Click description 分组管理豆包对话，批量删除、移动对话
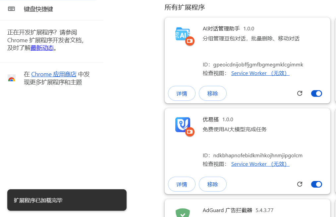This screenshot has height=217, width=336. point(251,38)
